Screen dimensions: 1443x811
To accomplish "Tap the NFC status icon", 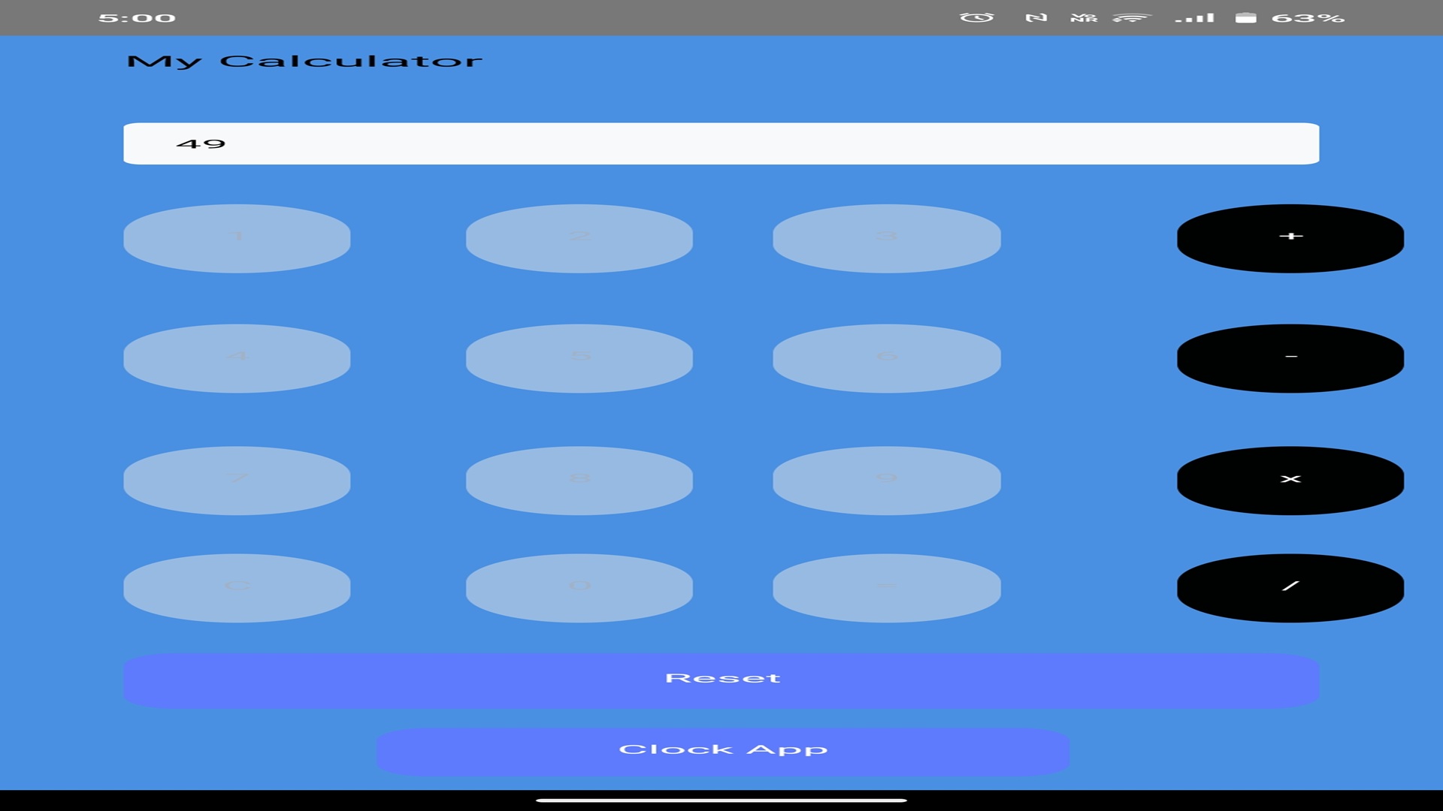I will pyautogui.click(x=1036, y=17).
